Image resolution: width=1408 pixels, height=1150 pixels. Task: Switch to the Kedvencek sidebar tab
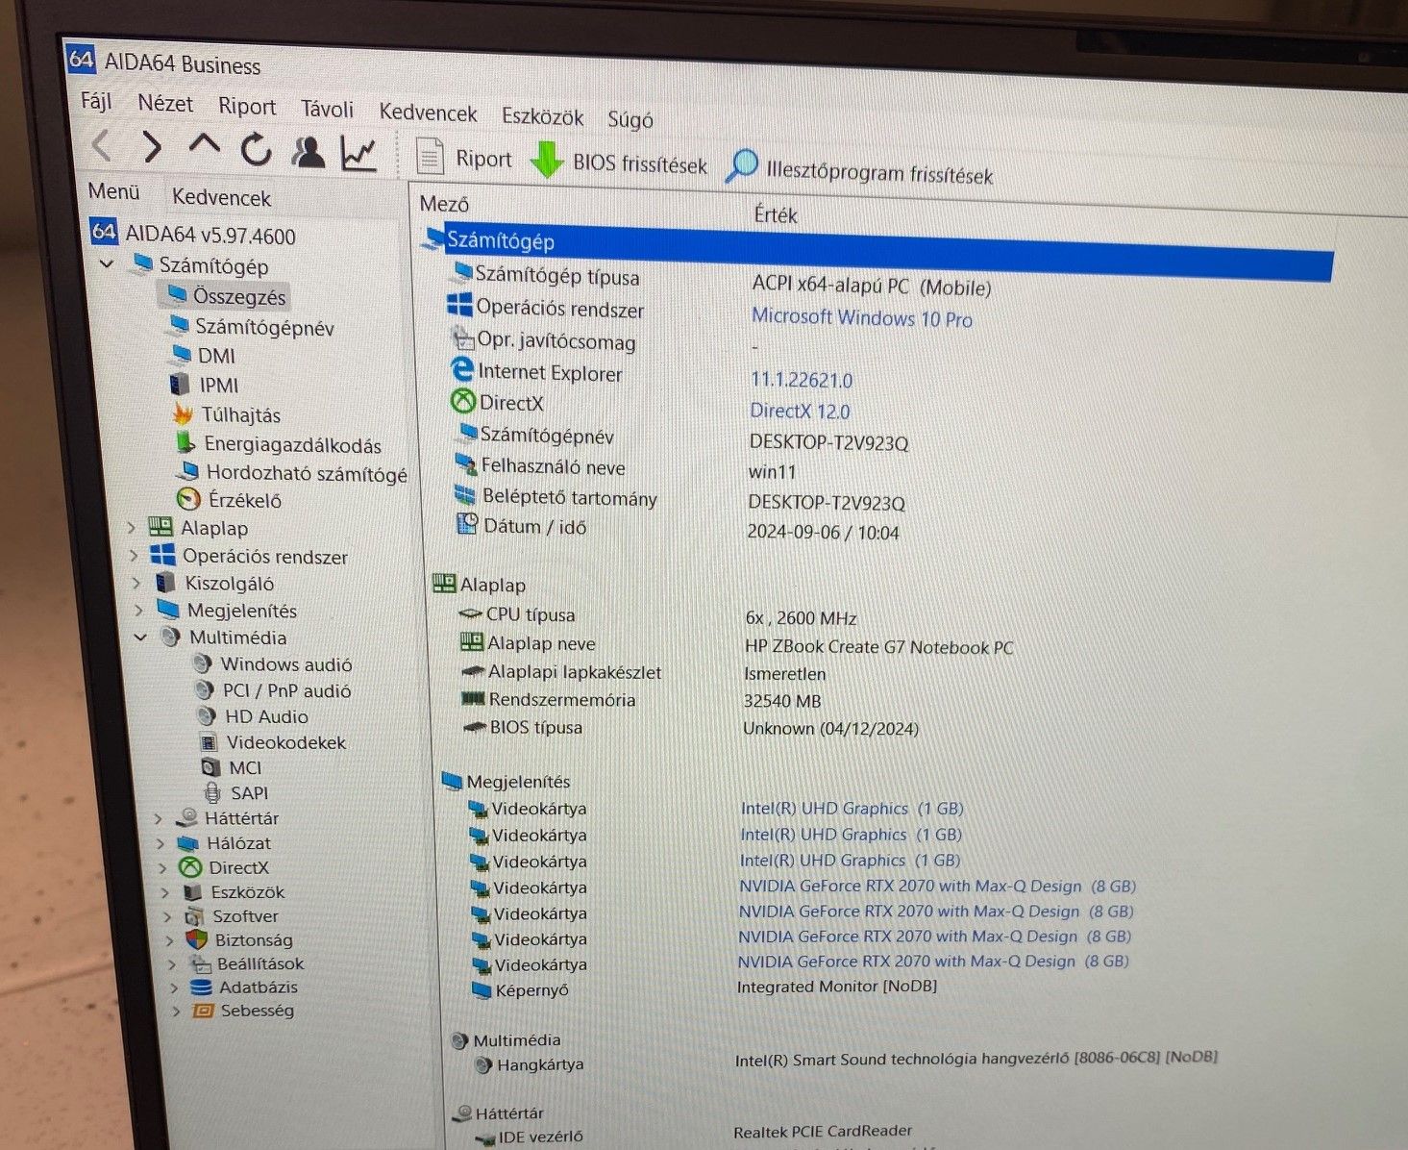point(221,197)
